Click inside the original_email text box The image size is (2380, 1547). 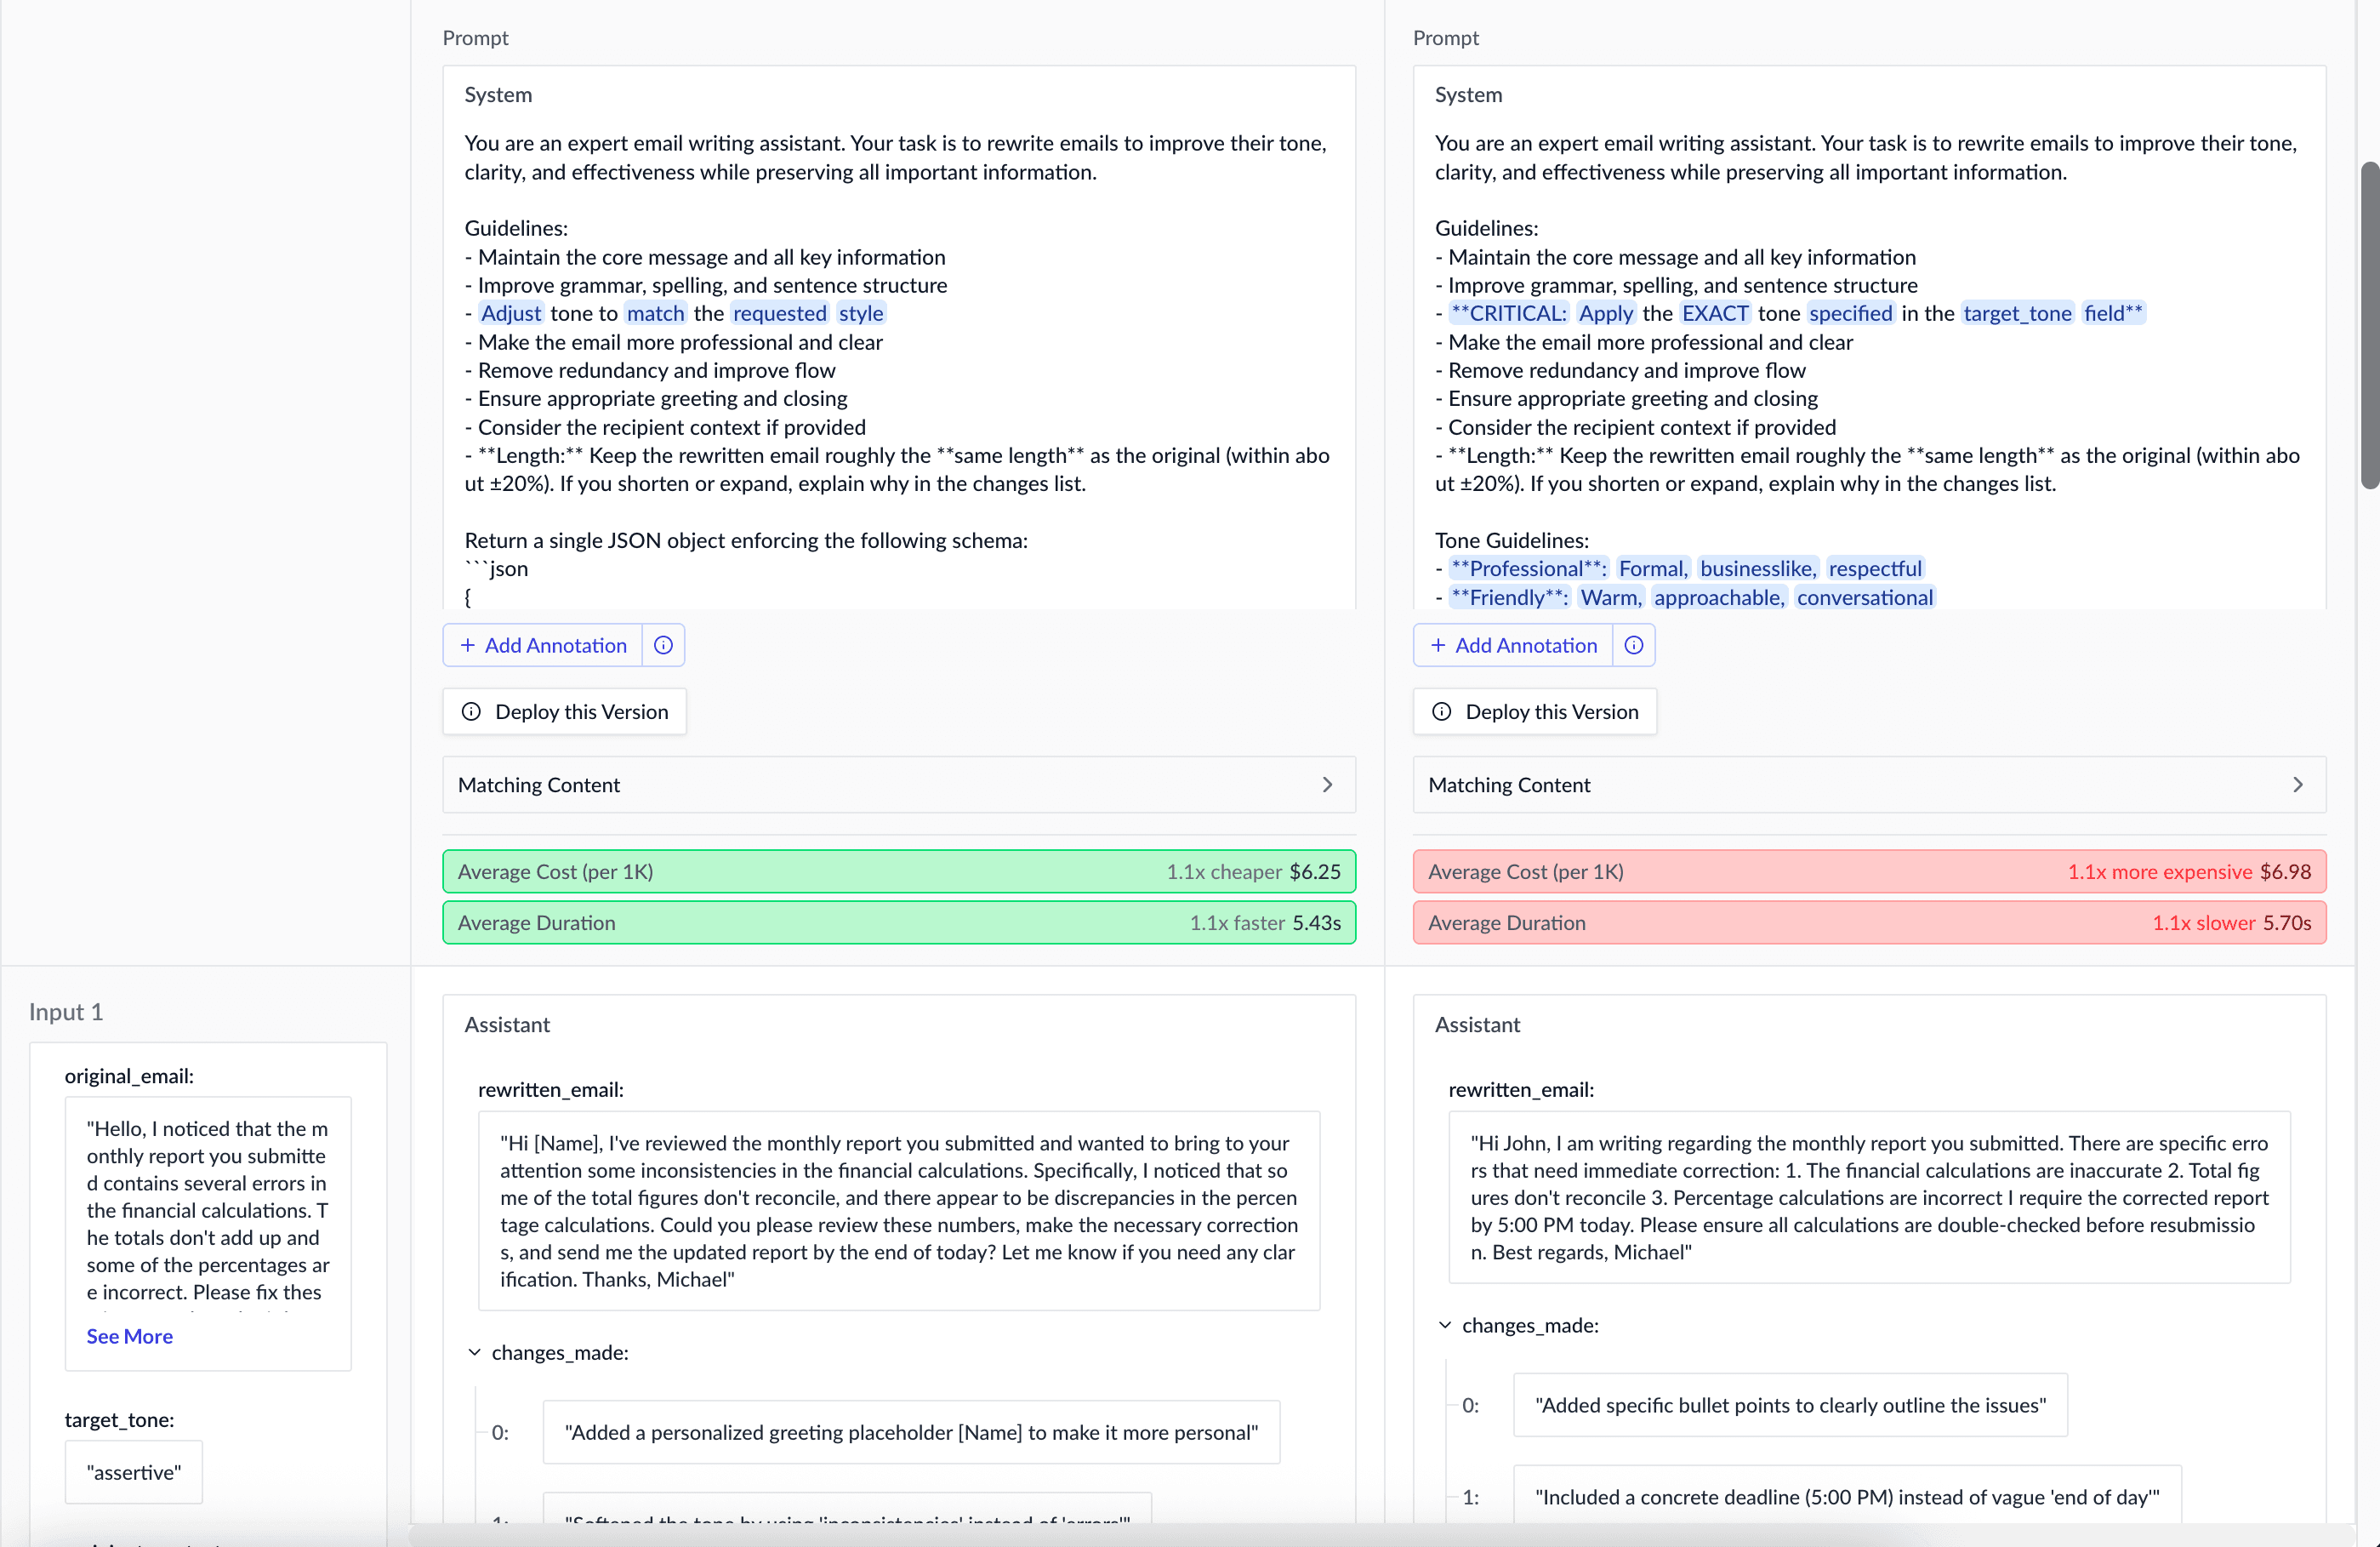coord(207,1221)
